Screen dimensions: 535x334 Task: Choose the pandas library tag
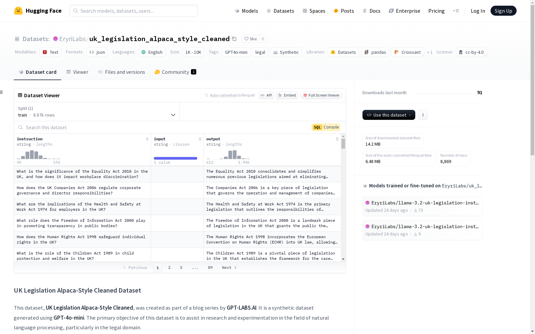[375, 52]
